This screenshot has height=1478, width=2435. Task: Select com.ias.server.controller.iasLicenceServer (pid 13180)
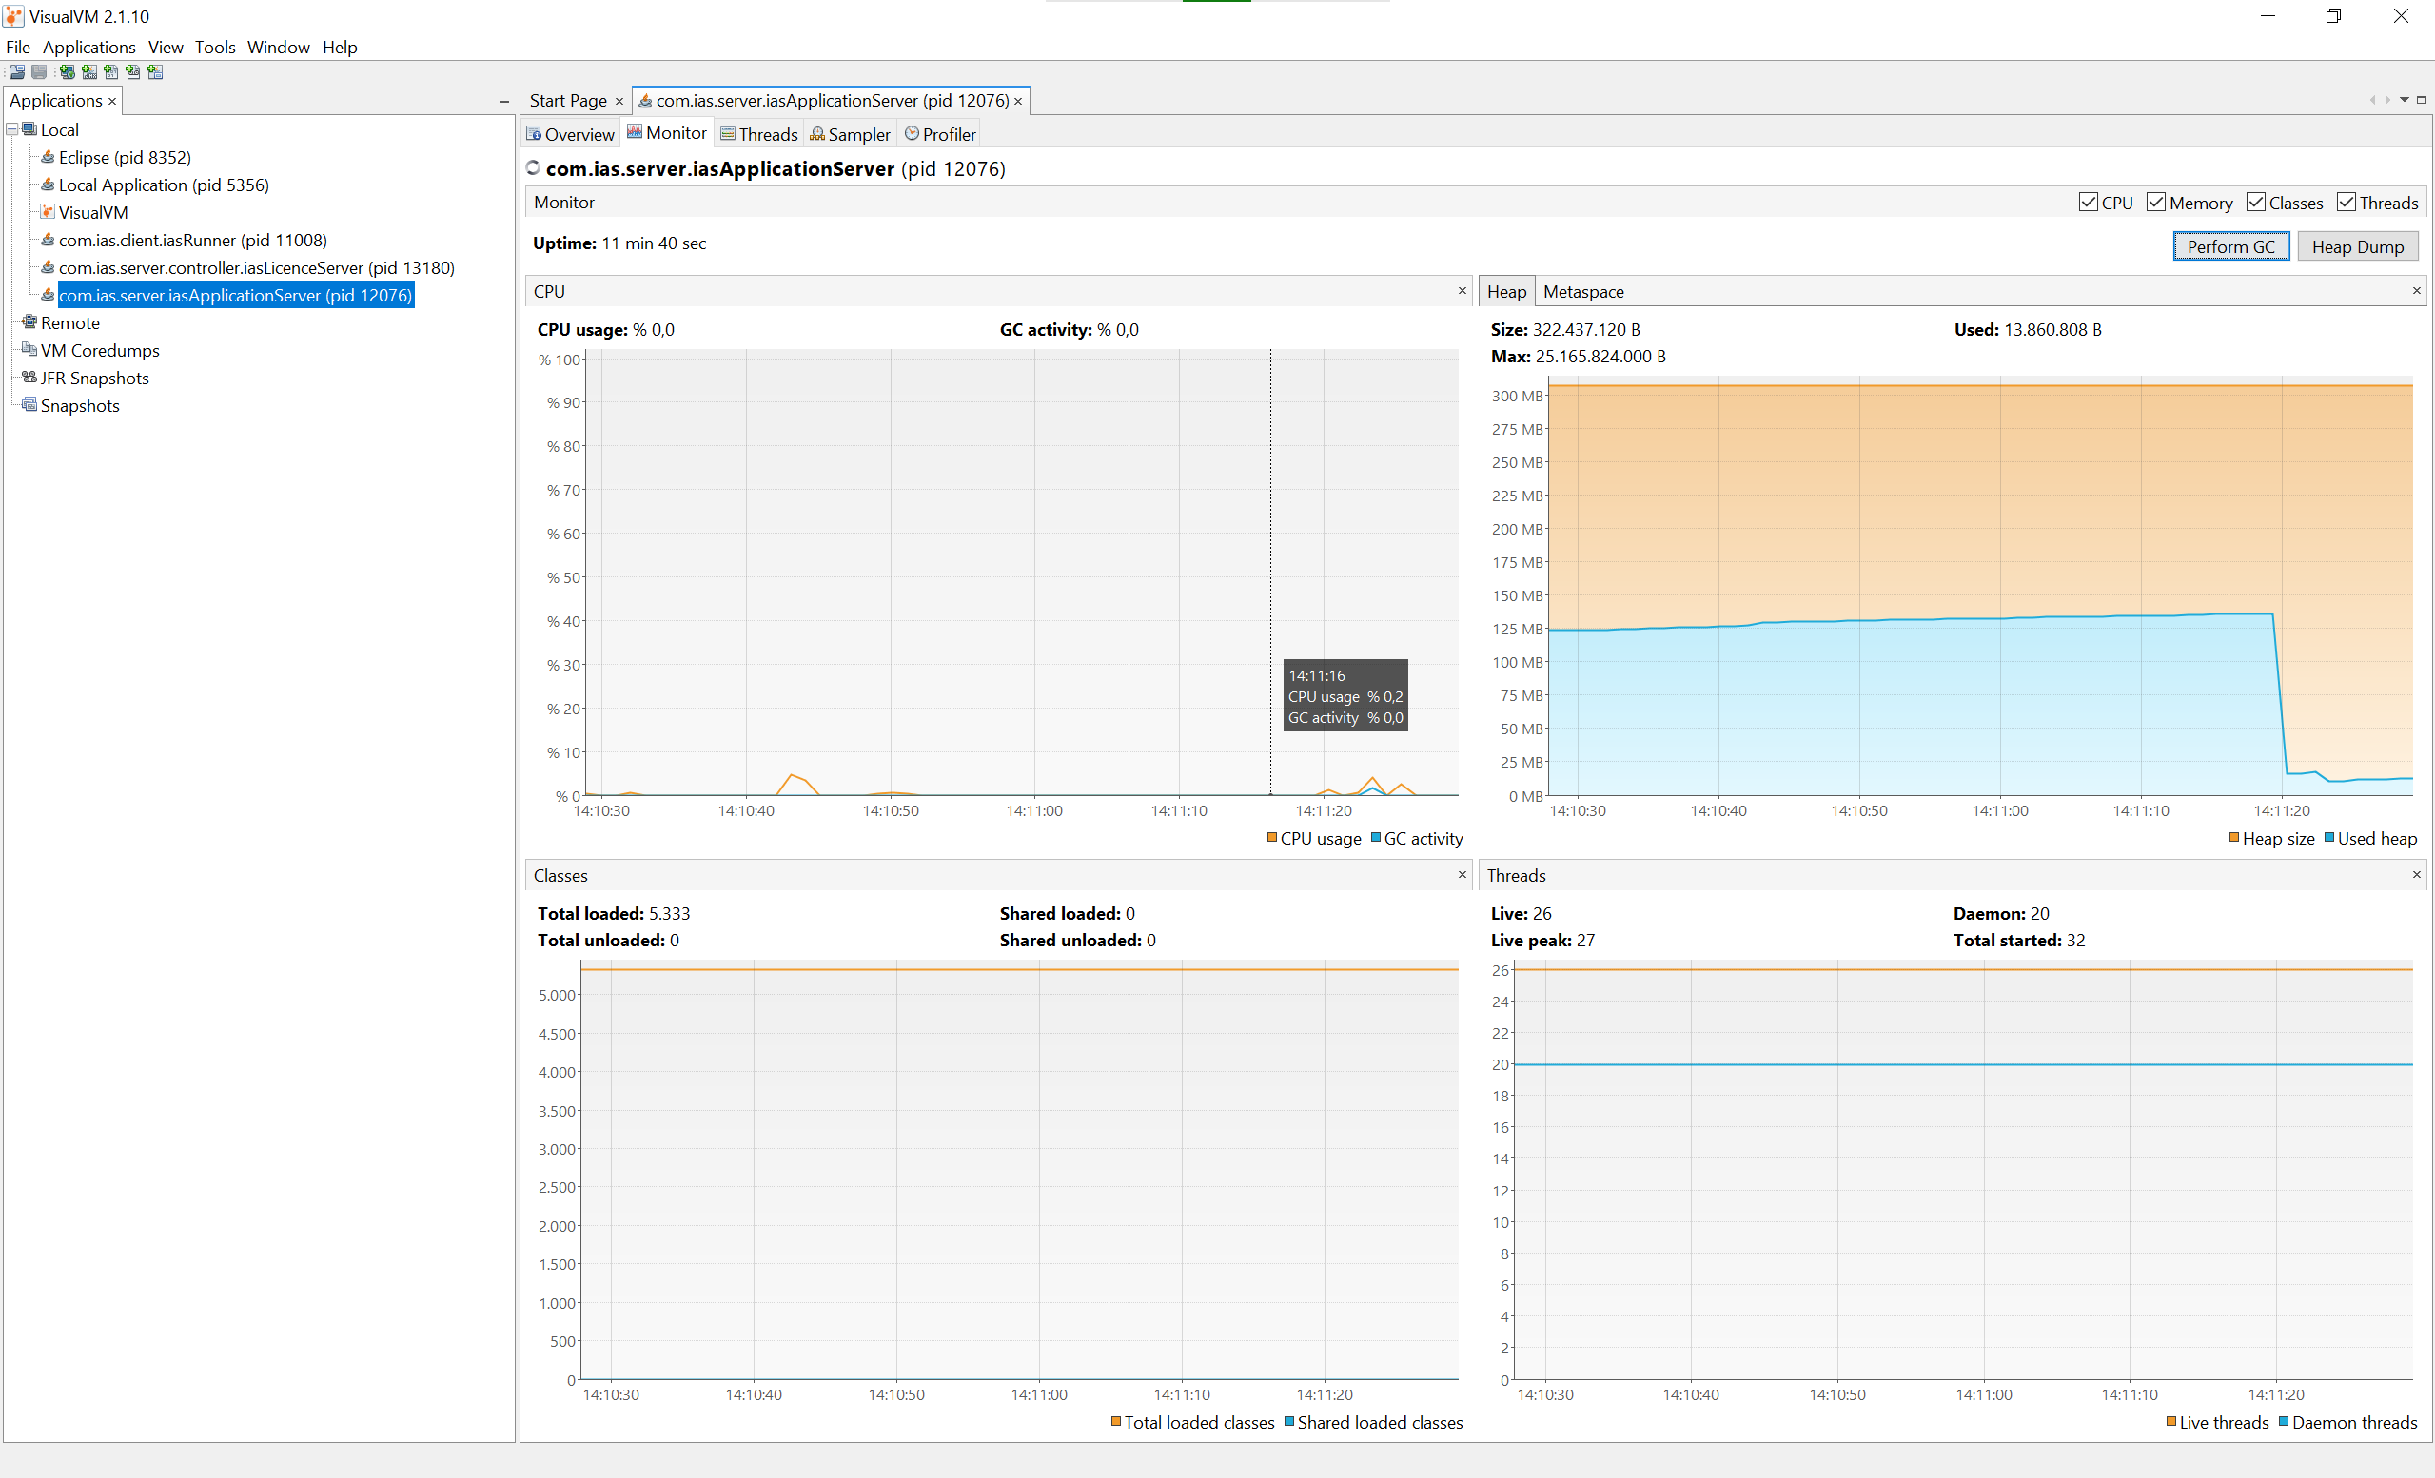(x=257, y=268)
